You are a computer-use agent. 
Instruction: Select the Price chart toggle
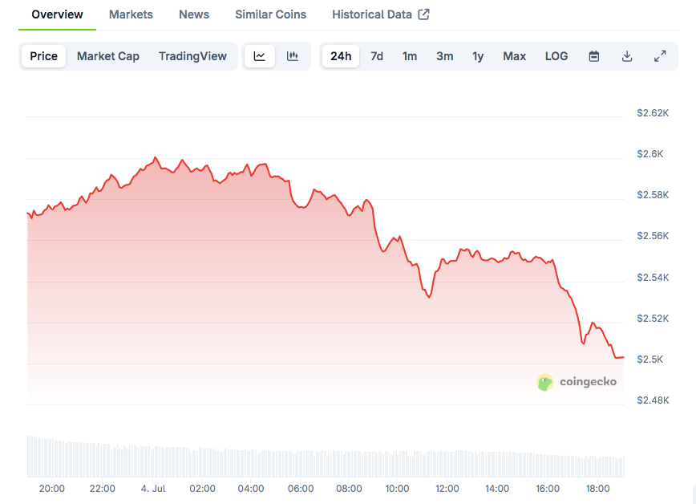point(44,56)
